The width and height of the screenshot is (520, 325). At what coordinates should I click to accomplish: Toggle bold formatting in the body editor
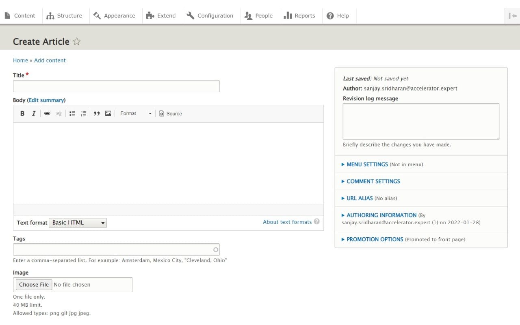[22, 113]
